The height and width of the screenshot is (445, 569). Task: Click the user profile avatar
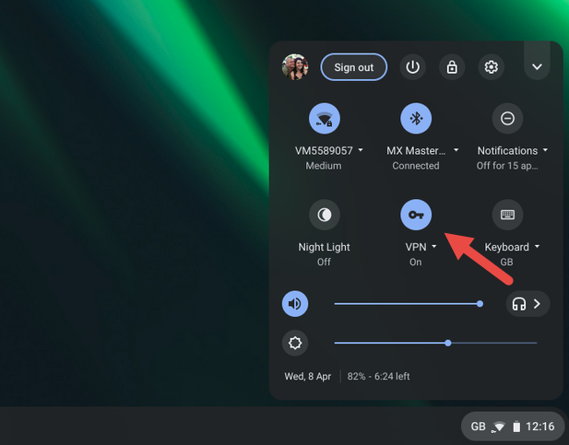pyautogui.click(x=295, y=67)
